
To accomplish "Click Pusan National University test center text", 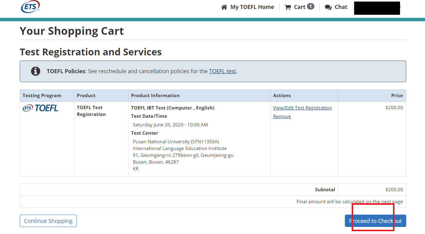I will 176,141.
